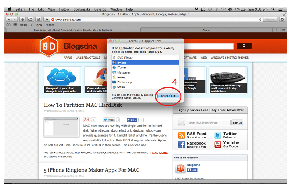Click the partition article screenshot thumbnail
The image size is (292, 184).
click(x=61, y=127)
